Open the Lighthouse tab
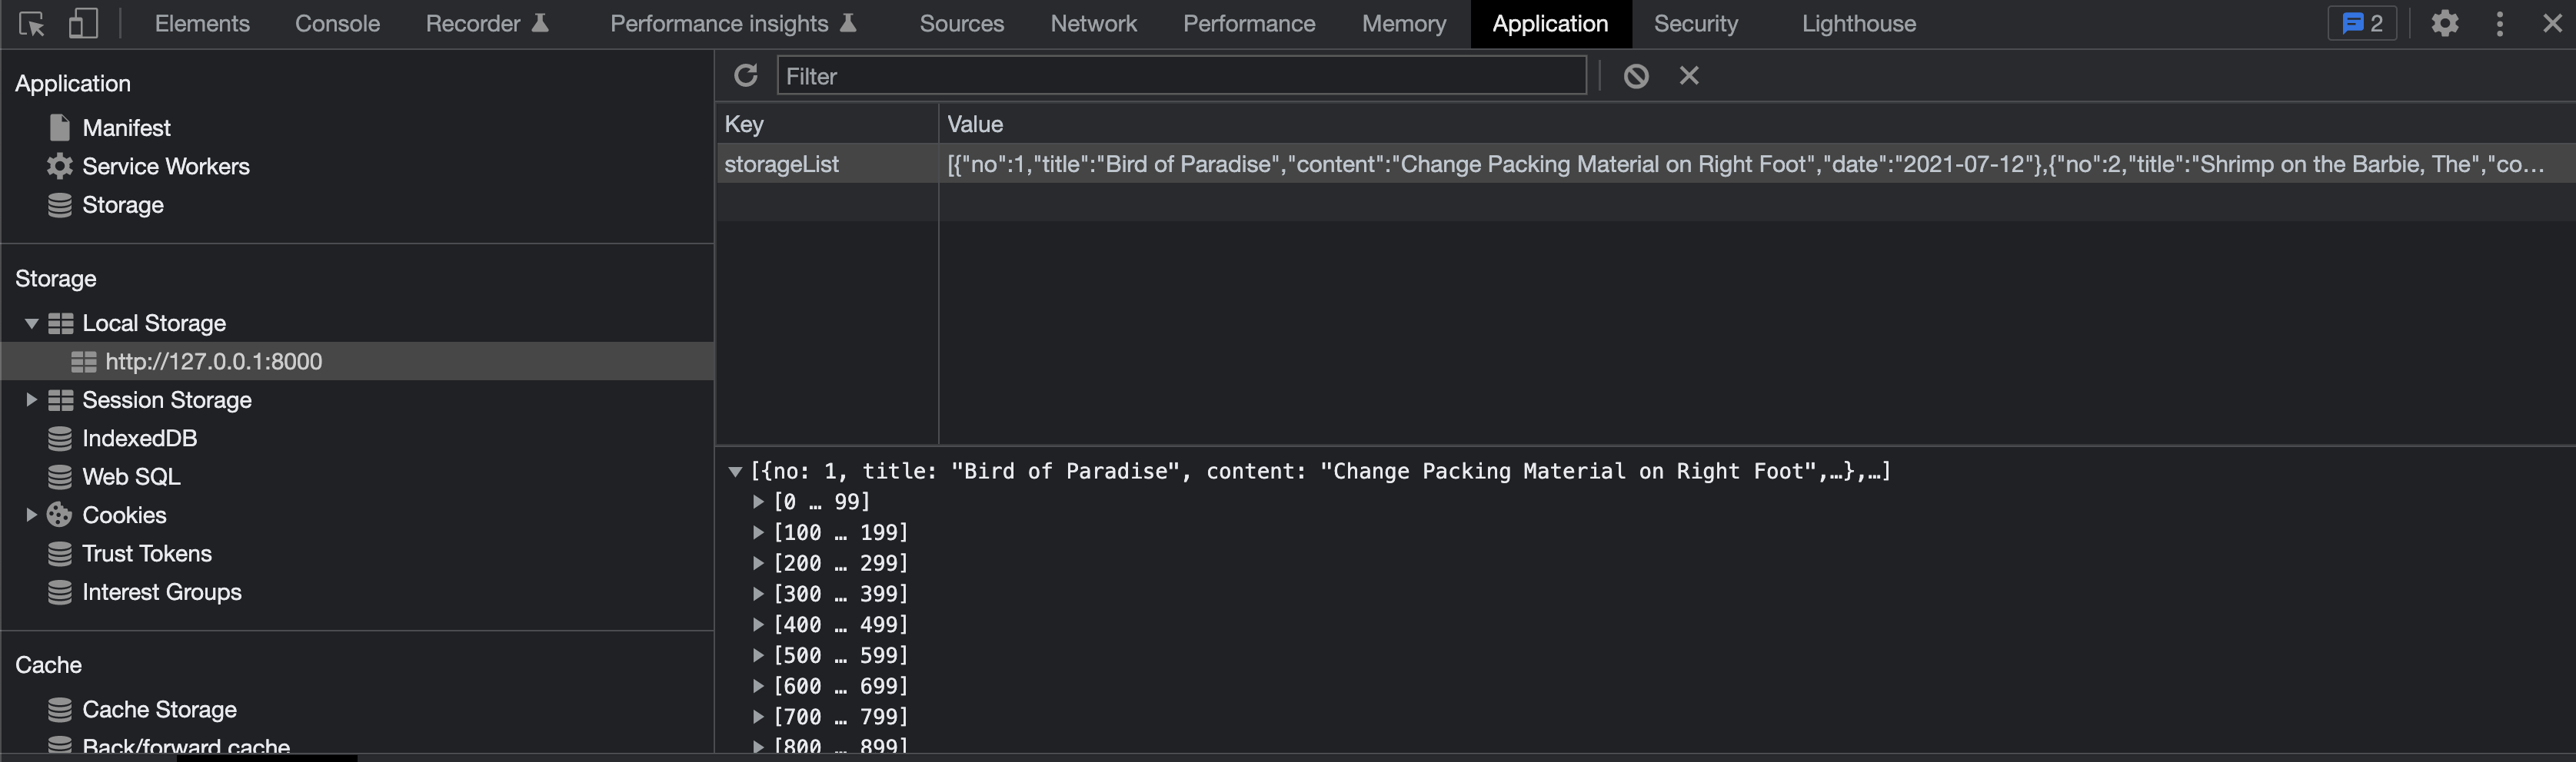Image resolution: width=2576 pixels, height=762 pixels. tap(1858, 24)
